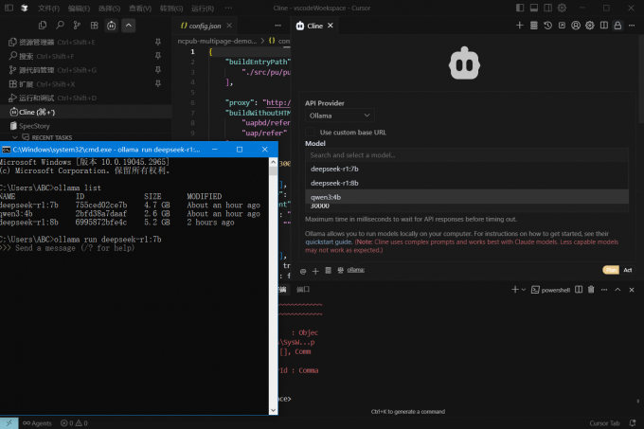Open the MCP servers stack icon
The height and width of the screenshot is (429, 644).
click(533, 26)
